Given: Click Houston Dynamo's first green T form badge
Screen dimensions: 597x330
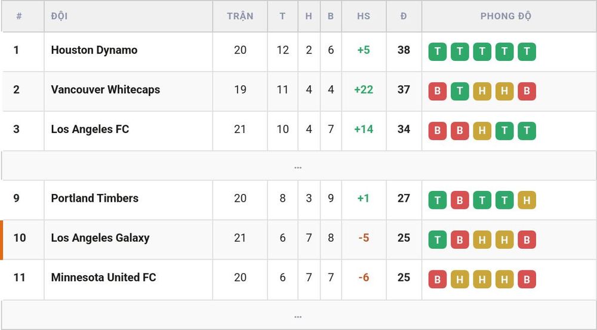Looking at the screenshot, I should pos(438,51).
